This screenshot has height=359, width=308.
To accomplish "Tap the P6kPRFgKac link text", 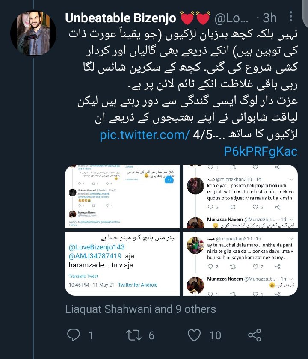I will point(261,151).
